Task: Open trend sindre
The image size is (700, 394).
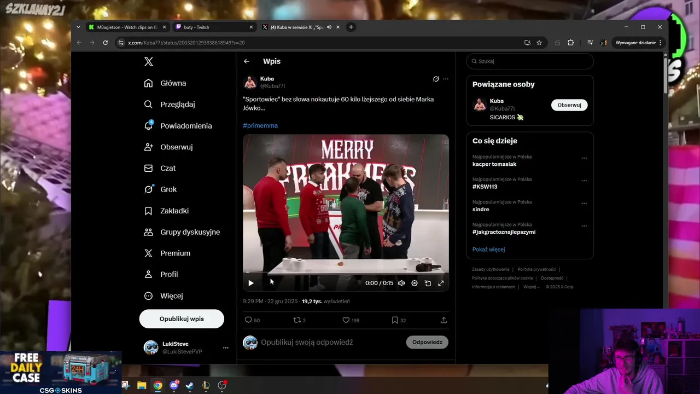Action: coord(481,210)
